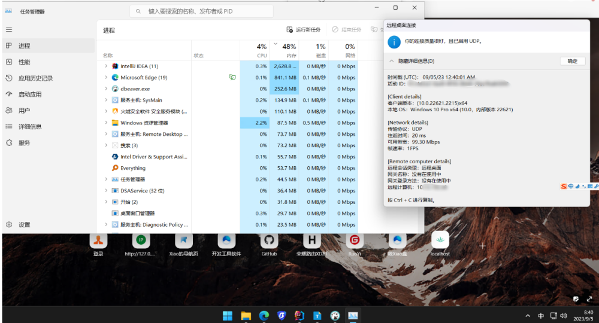Open the Windows Start menu
This screenshot has width=599, height=323.
click(228, 316)
